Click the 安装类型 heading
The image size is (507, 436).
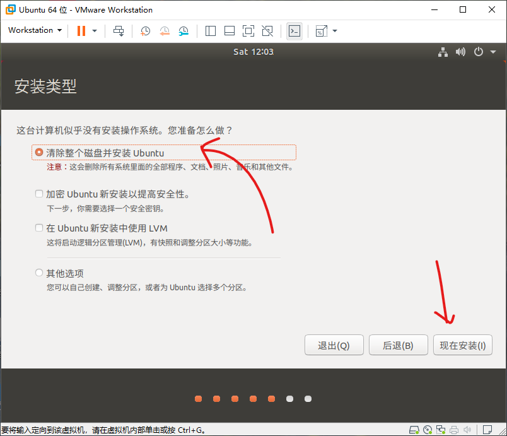pos(45,86)
